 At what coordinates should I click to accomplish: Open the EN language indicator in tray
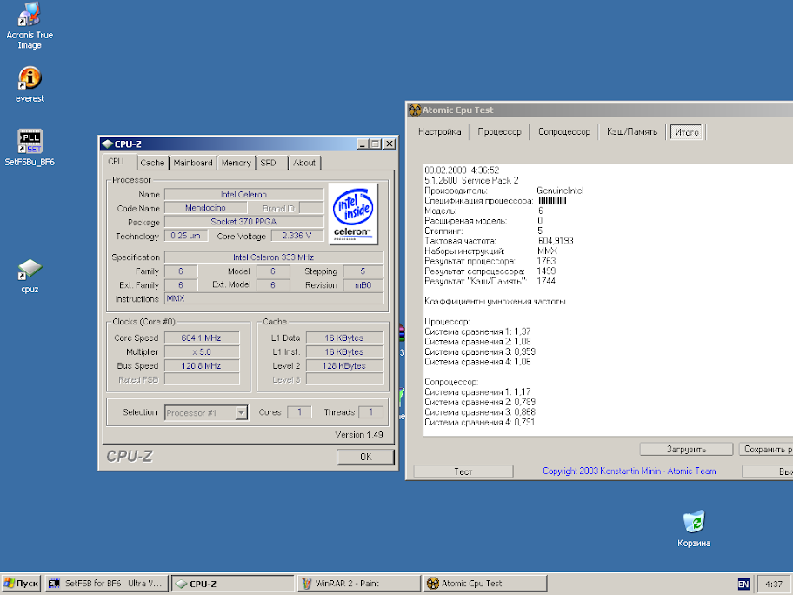(743, 584)
